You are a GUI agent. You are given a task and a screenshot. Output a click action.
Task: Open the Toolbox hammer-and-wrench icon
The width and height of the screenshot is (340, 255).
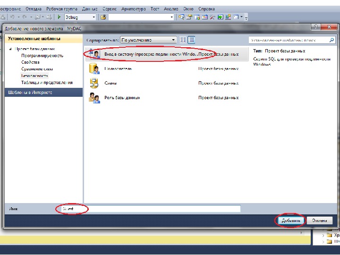point(212,17)
